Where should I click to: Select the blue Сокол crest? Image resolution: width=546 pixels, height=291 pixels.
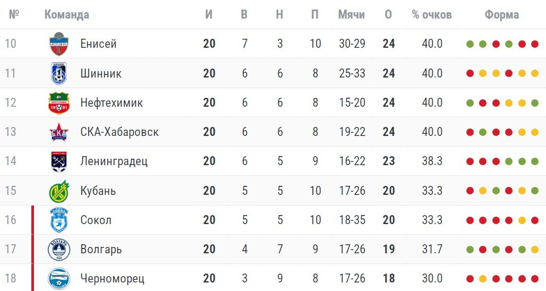59,220
